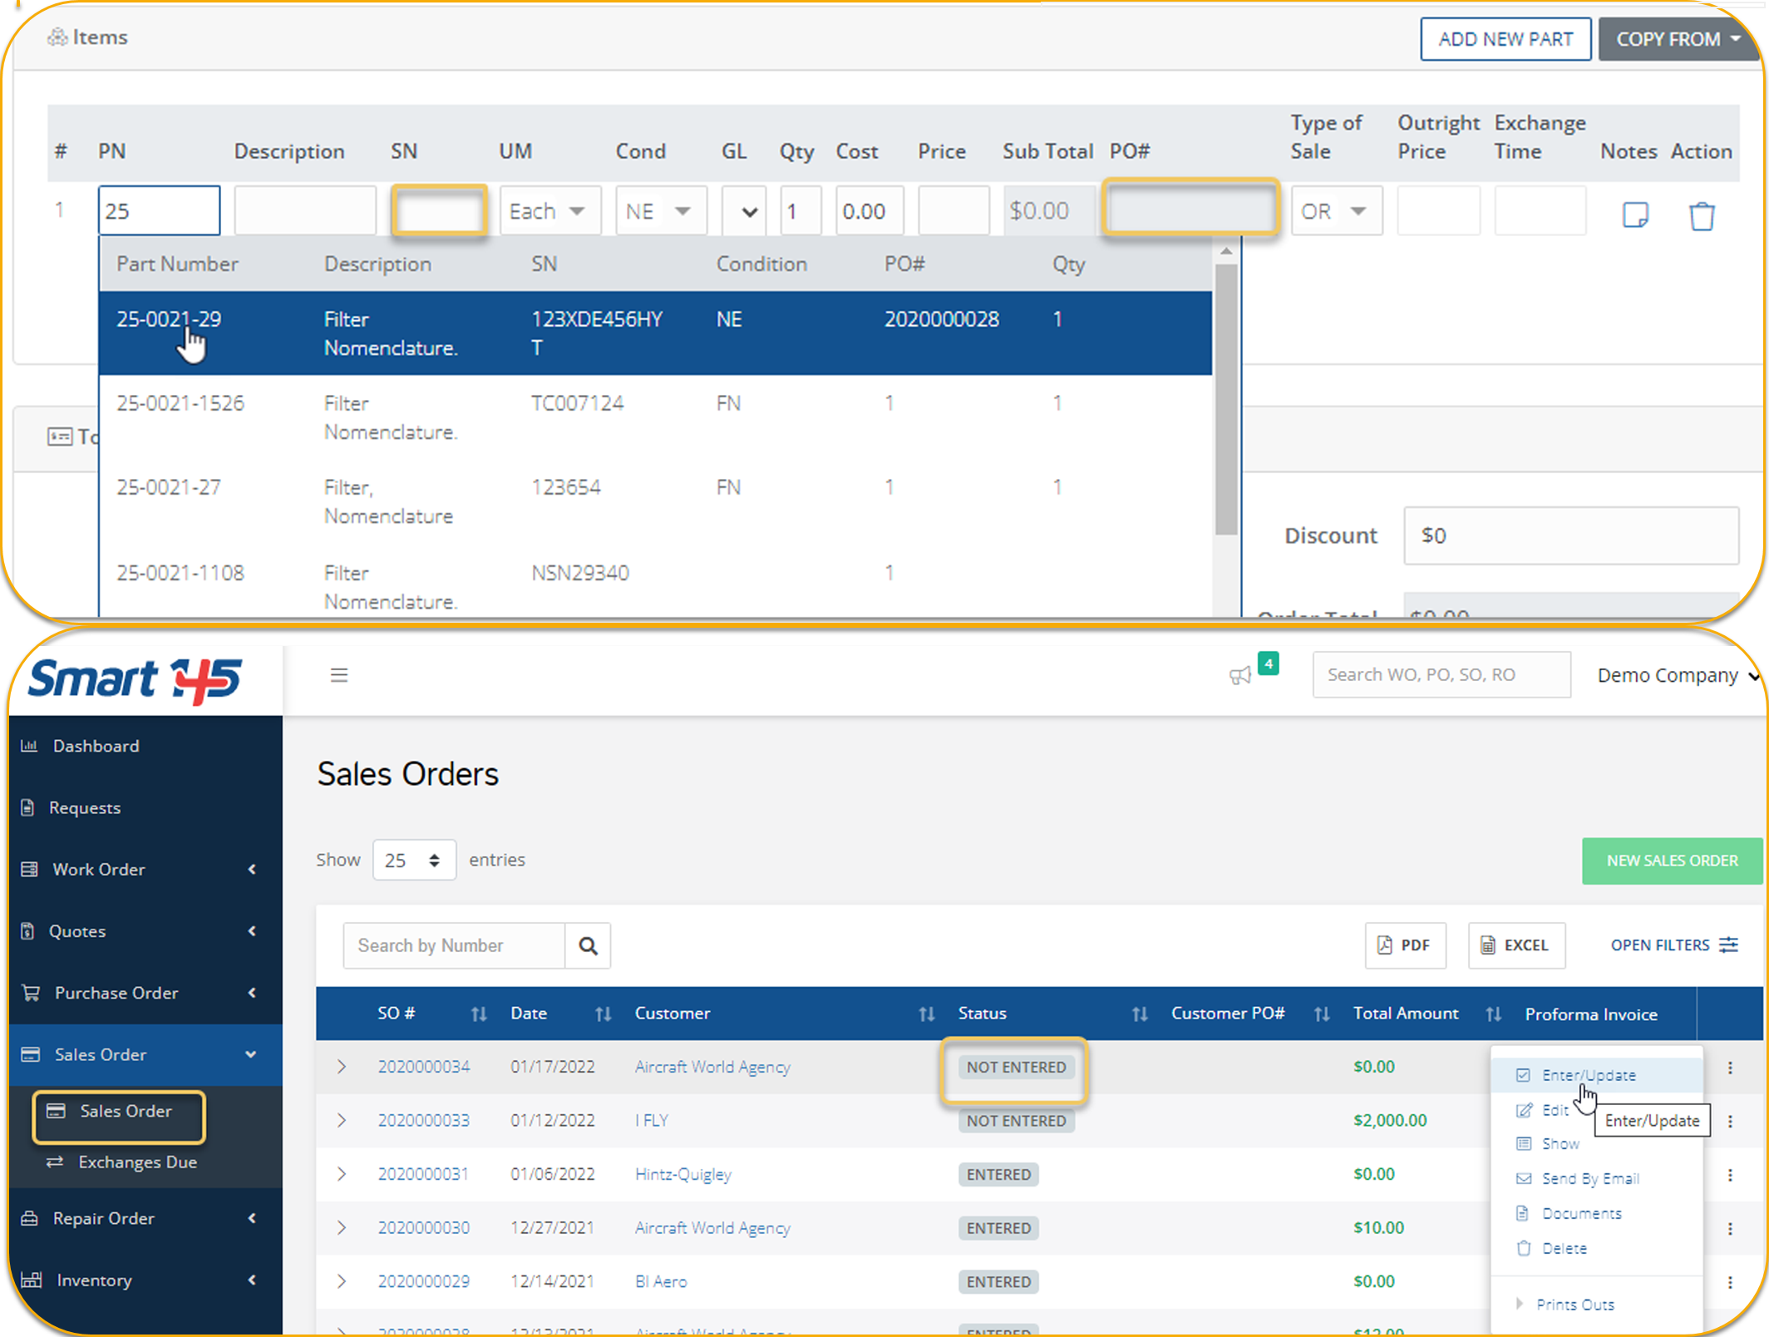Sort by SO # column arrows
The image size is (1769, 1337).
coord(479,1014)
